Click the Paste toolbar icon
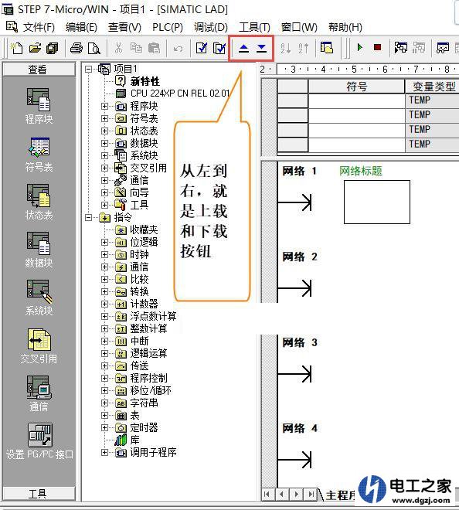This screenshot has width=459, height=510. [154, 49]
